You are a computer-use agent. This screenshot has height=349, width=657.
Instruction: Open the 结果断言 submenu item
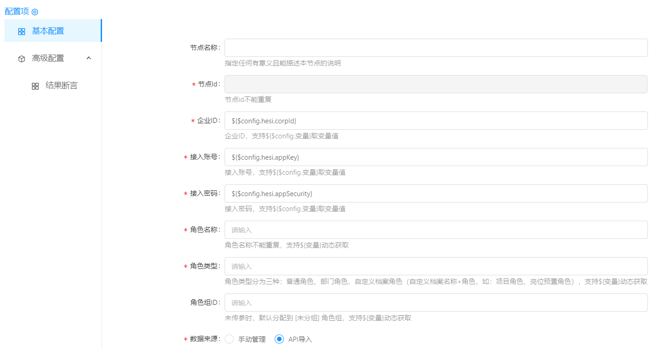click(x=62, y=86)
